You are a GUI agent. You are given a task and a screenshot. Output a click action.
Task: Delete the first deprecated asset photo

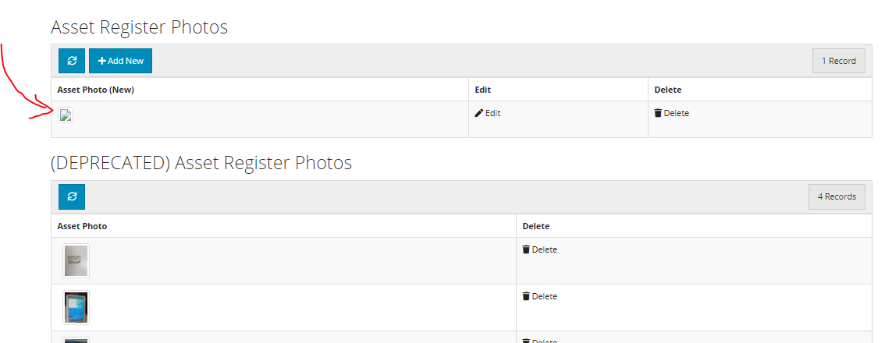click(539, 250)
